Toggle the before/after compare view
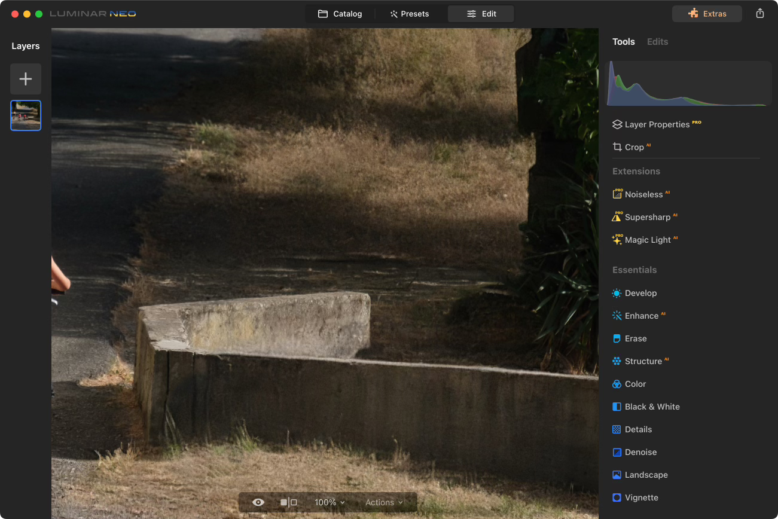 coord(289,502)
